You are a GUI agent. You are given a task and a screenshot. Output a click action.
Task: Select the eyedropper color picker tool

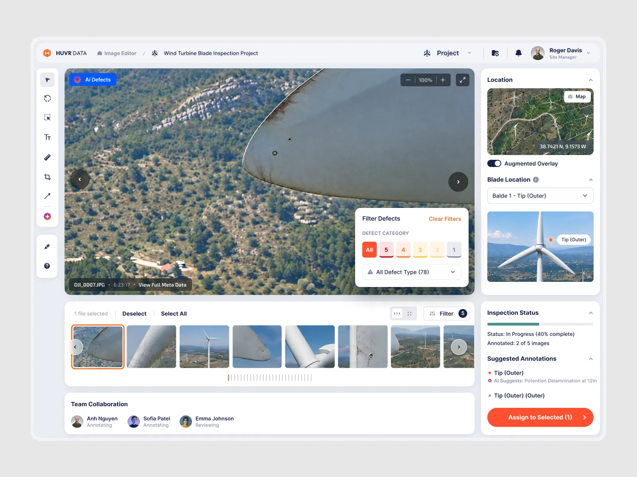pyautogui.click(x=47, y=247)
